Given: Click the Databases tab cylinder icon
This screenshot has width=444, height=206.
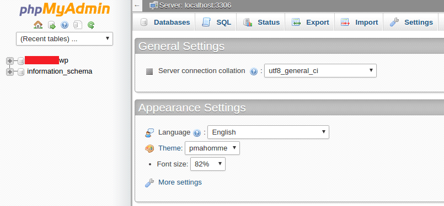Looking at the screenshot, I should tap(144, 22).
